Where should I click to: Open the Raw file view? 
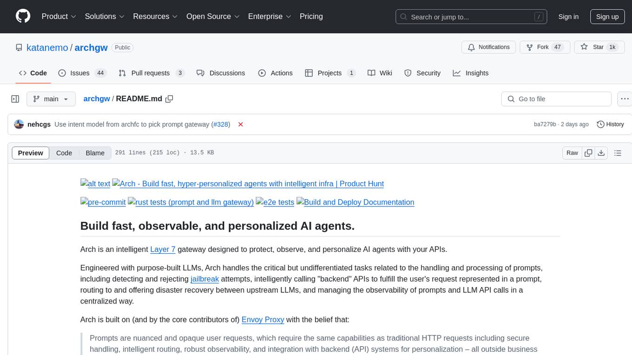(x=572, y=153)
